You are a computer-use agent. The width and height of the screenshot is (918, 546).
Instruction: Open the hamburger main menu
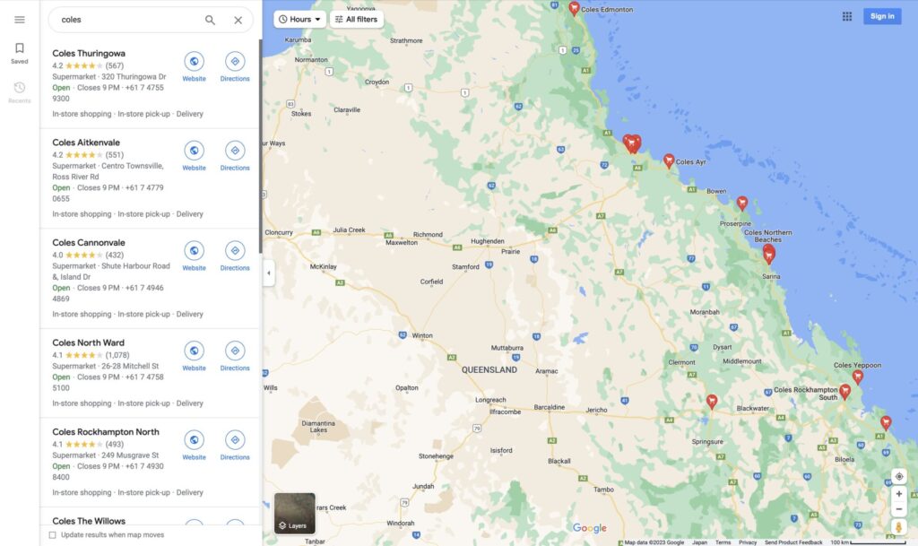click(x=20, y=20)
